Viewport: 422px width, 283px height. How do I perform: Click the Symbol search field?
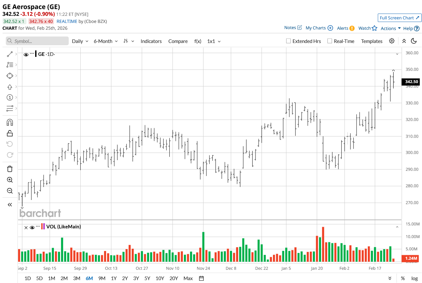click(x=37, y=41)
